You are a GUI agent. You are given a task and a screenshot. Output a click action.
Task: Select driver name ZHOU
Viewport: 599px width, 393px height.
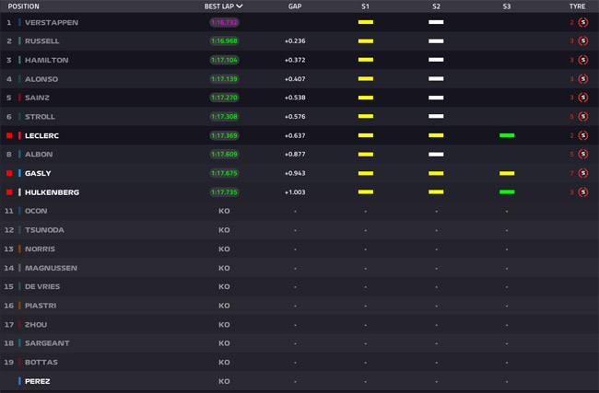(x=36, y=325)
